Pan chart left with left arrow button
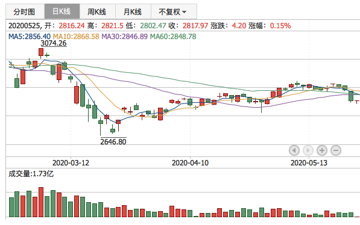360x225 pixels. (x=294, y=150)
